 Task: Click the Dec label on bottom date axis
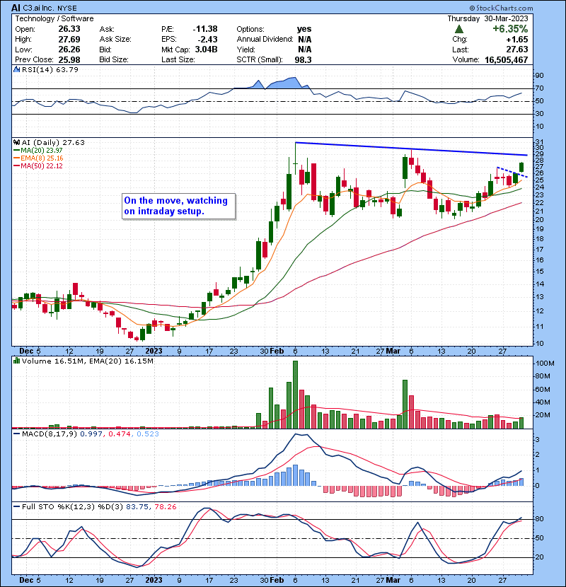(x=27, y=580)
